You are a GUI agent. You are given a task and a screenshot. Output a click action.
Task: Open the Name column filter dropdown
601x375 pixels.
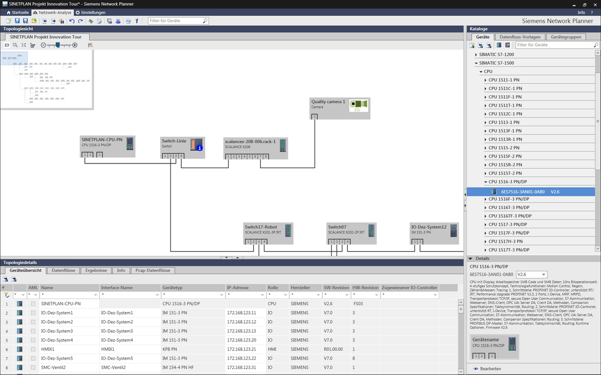point(96,295)
